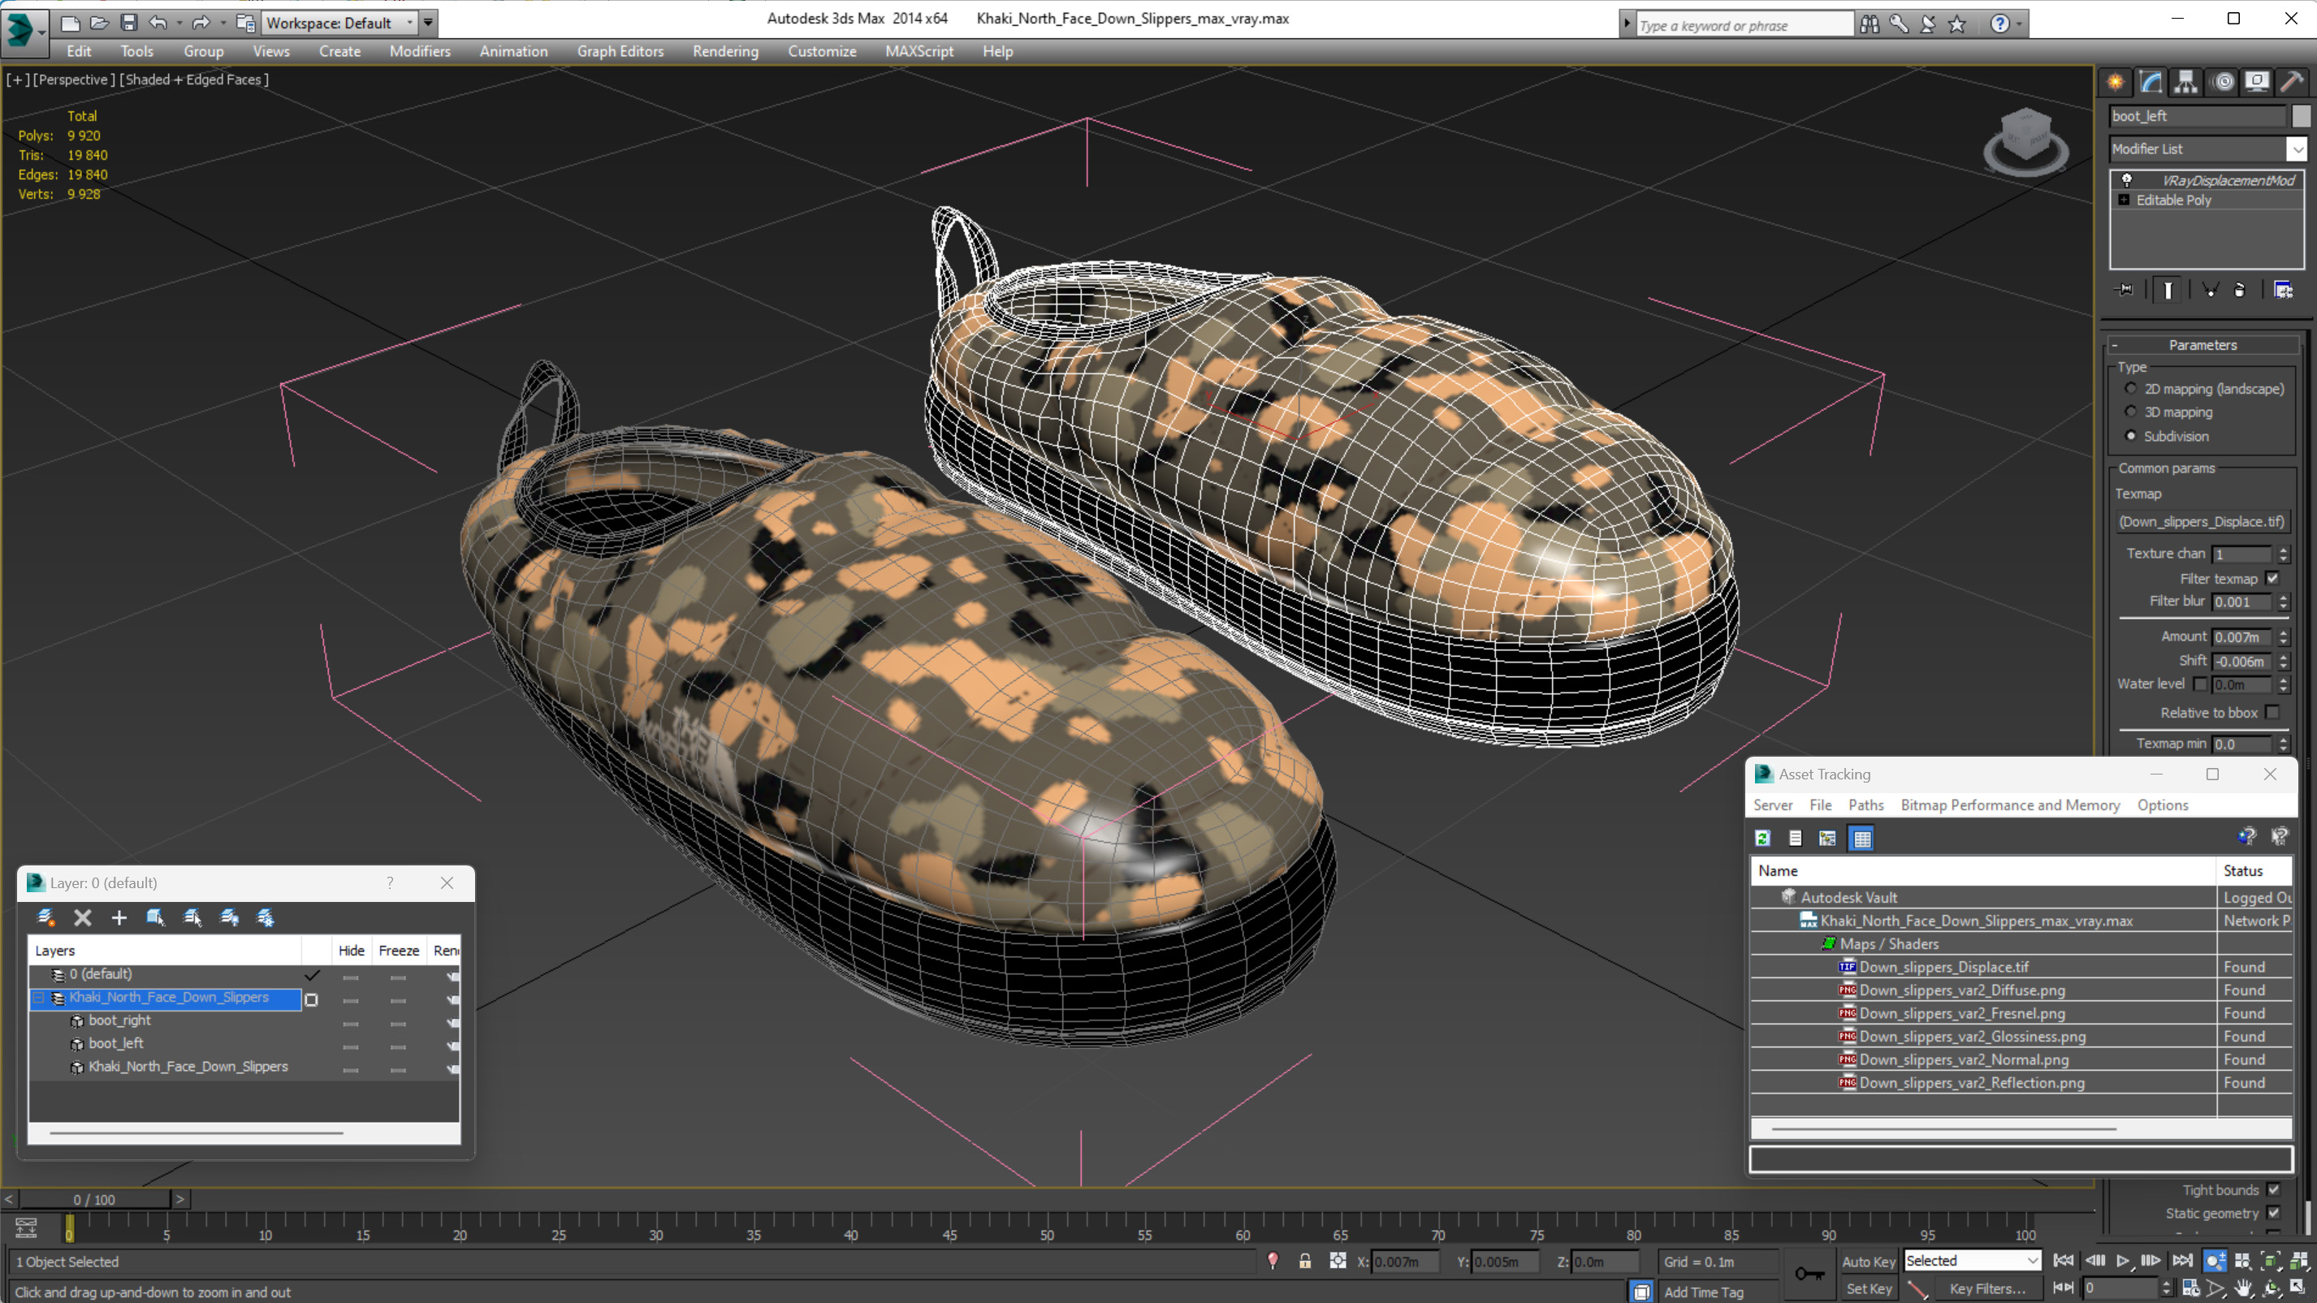Refresh the Asset Tracking list

click(x=1763, y=838)
